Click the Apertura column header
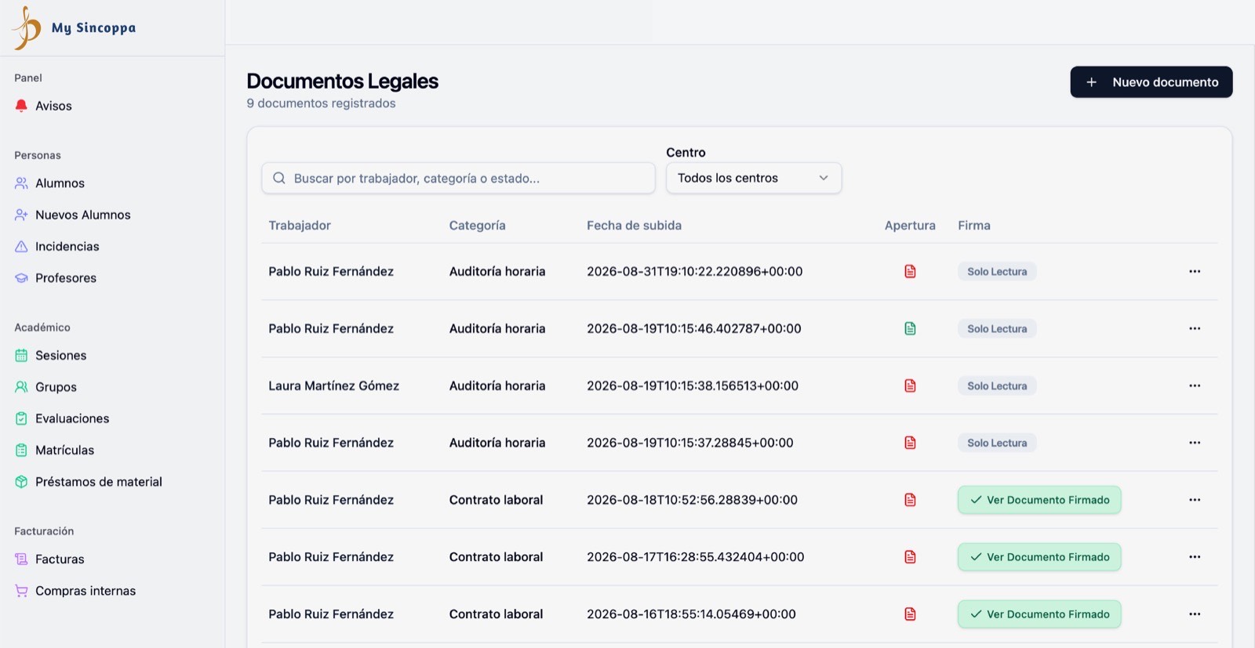 910,226
